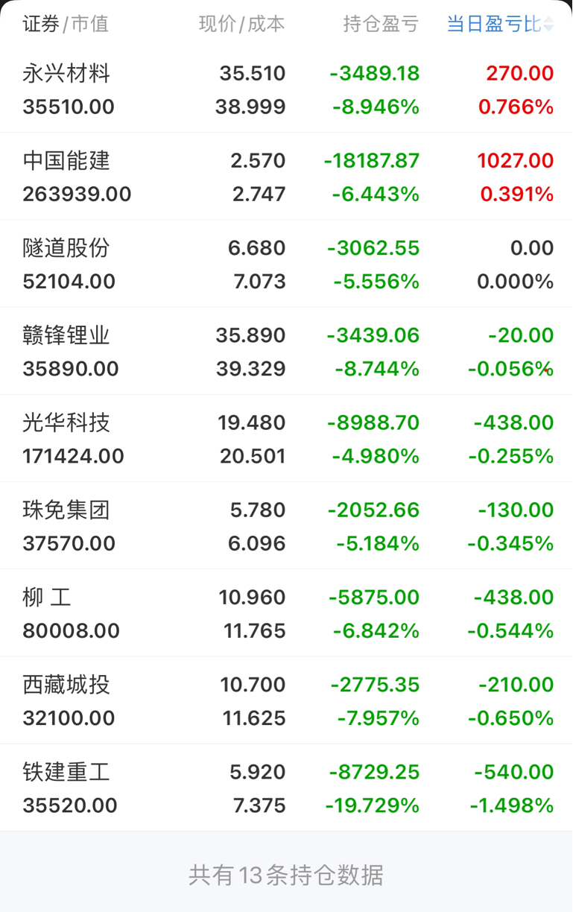This screenshot has height=912, width=573.
Task: Tap the 现价/成本 column header
Action: pyautogui.click(x=242, y=24)
